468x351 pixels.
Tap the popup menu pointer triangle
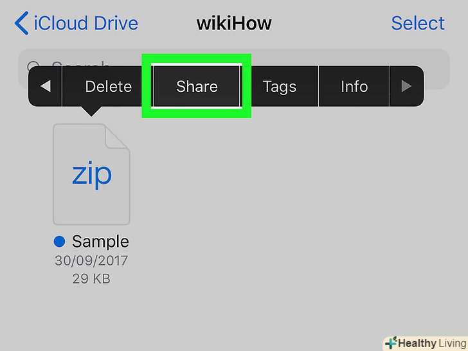coord(91,111)
